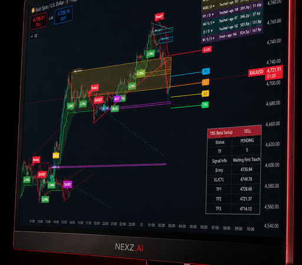302x265 pixels.
Task: Click the Waiting First Touch cell
Action: point(247,160)
